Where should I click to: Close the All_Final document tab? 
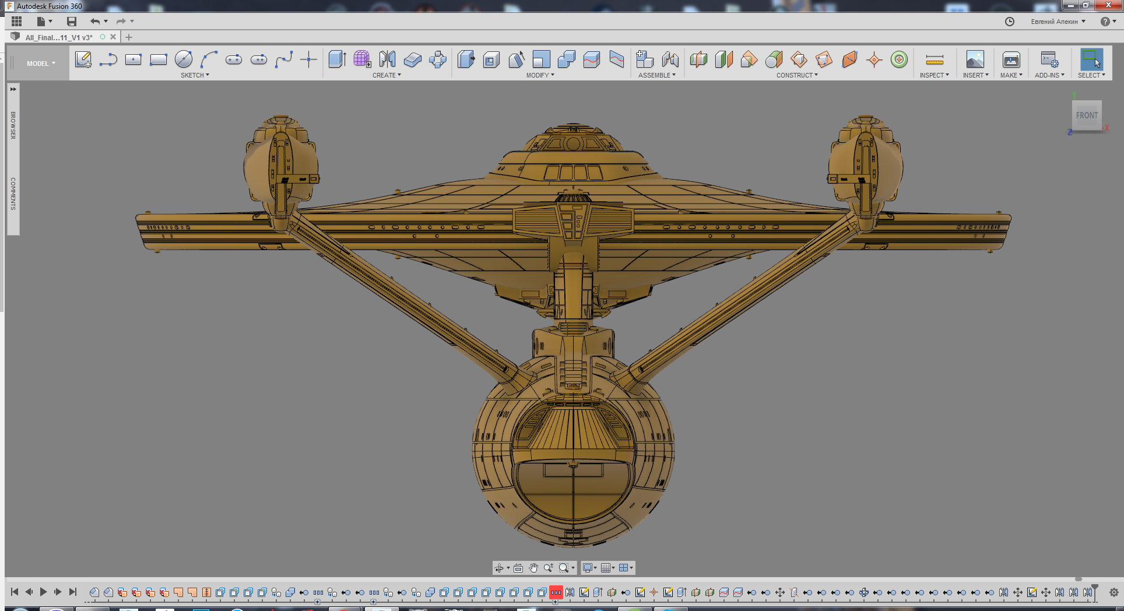[113, 37]
